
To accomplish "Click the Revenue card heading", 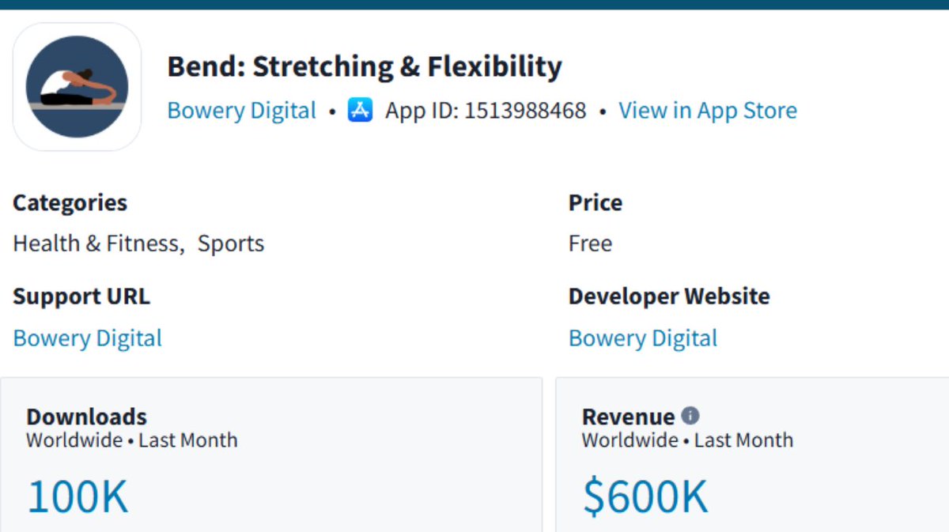I will [x=628, y=417].
